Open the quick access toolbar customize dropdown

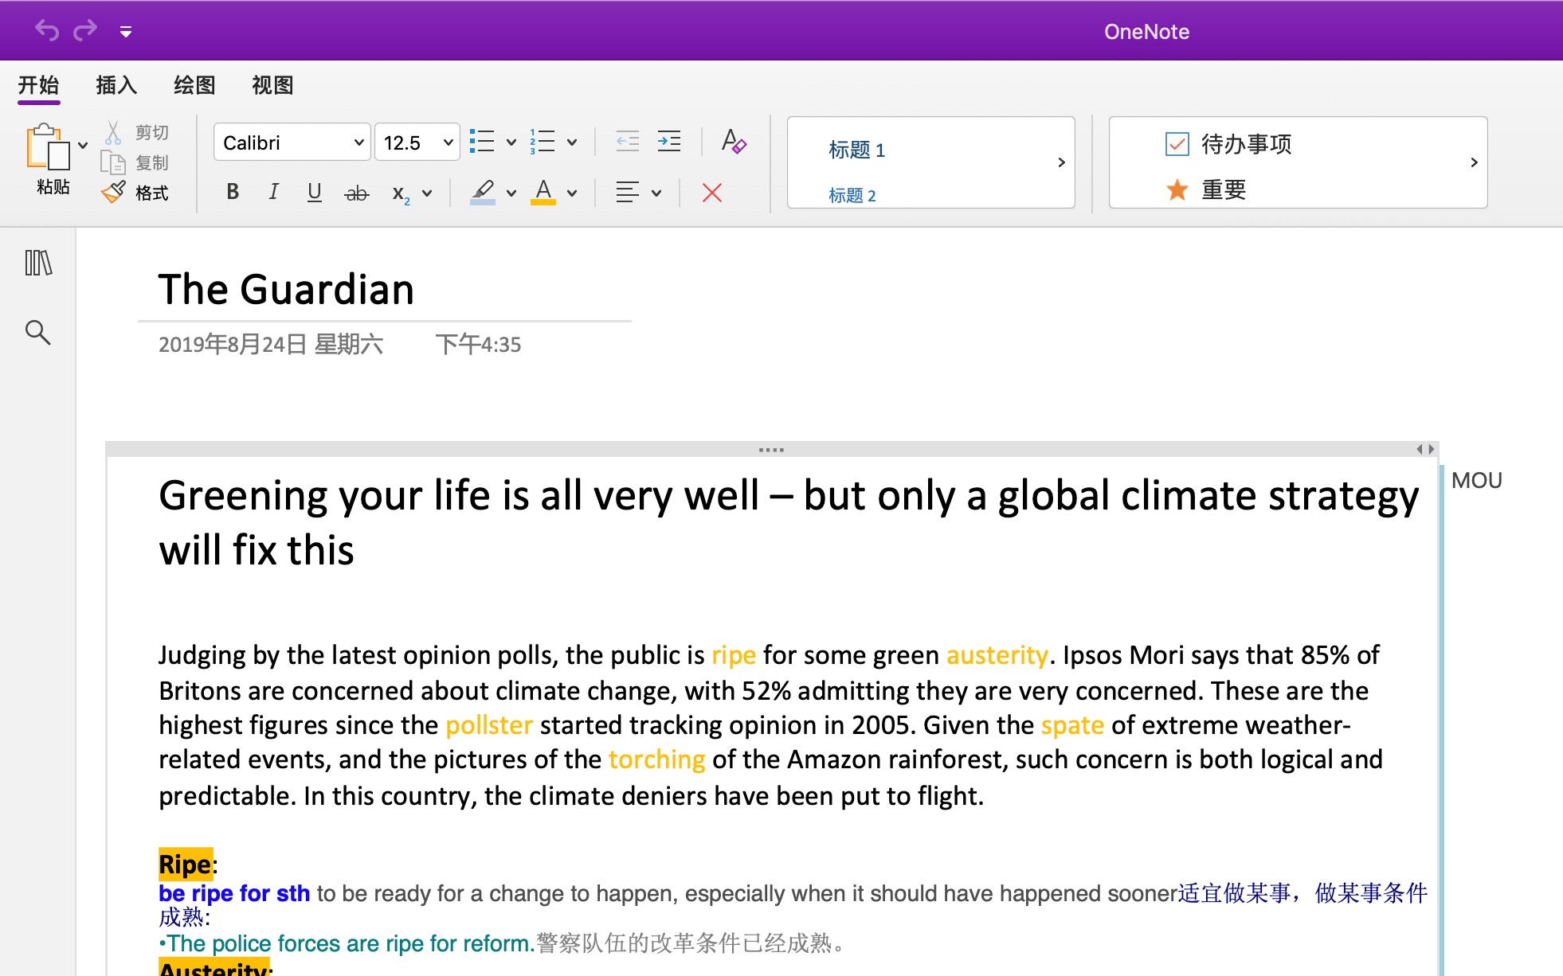click(126, 32)
